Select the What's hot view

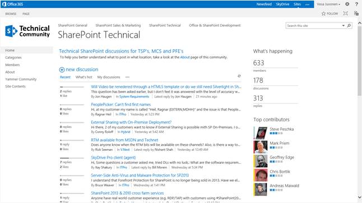click(x=84, y=77)
